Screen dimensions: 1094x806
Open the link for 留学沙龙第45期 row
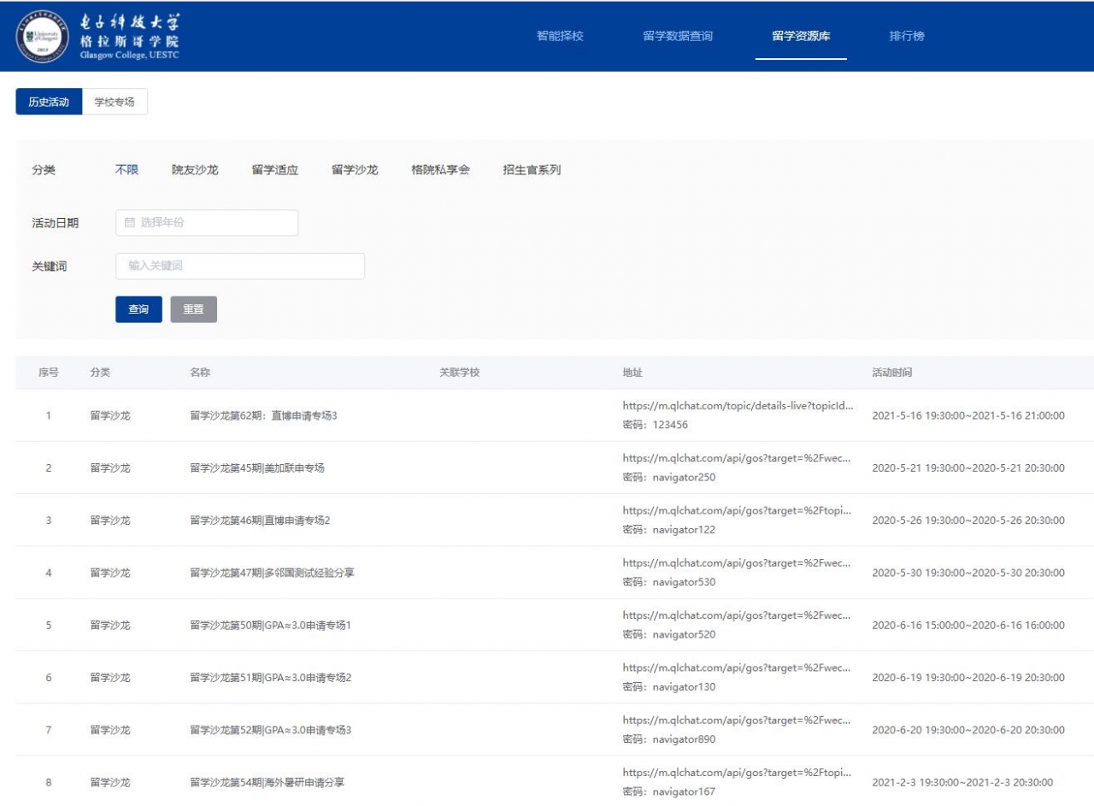pyautogui.click(x=736, y=458)
